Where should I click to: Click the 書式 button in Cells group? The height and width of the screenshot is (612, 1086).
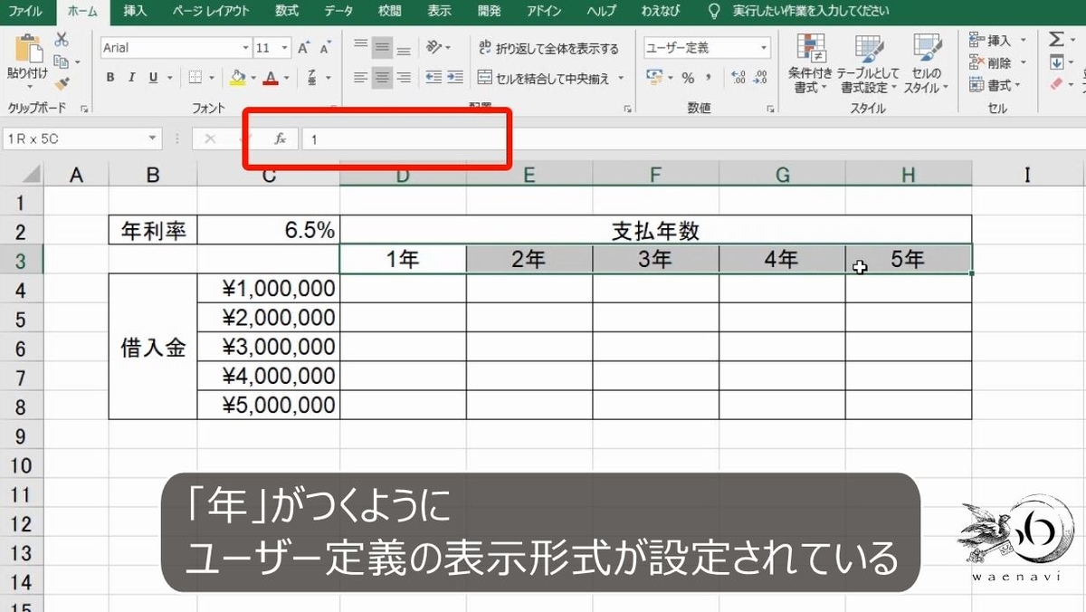tap(994, 85)
